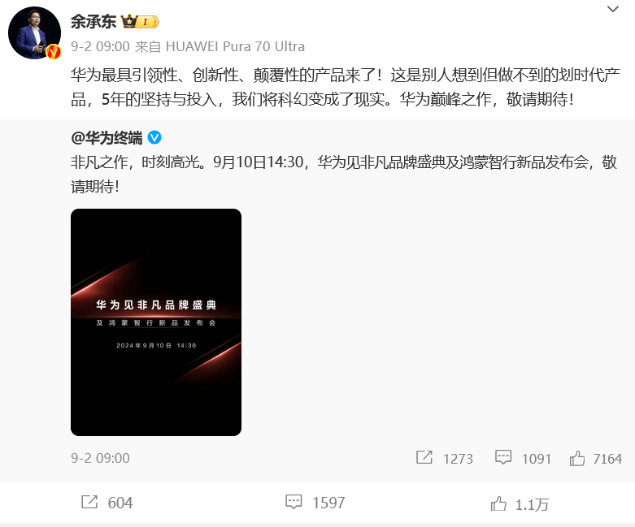635x527 pixels.
Task: Click 余承东's profile avatar
Action: [34, 32]
